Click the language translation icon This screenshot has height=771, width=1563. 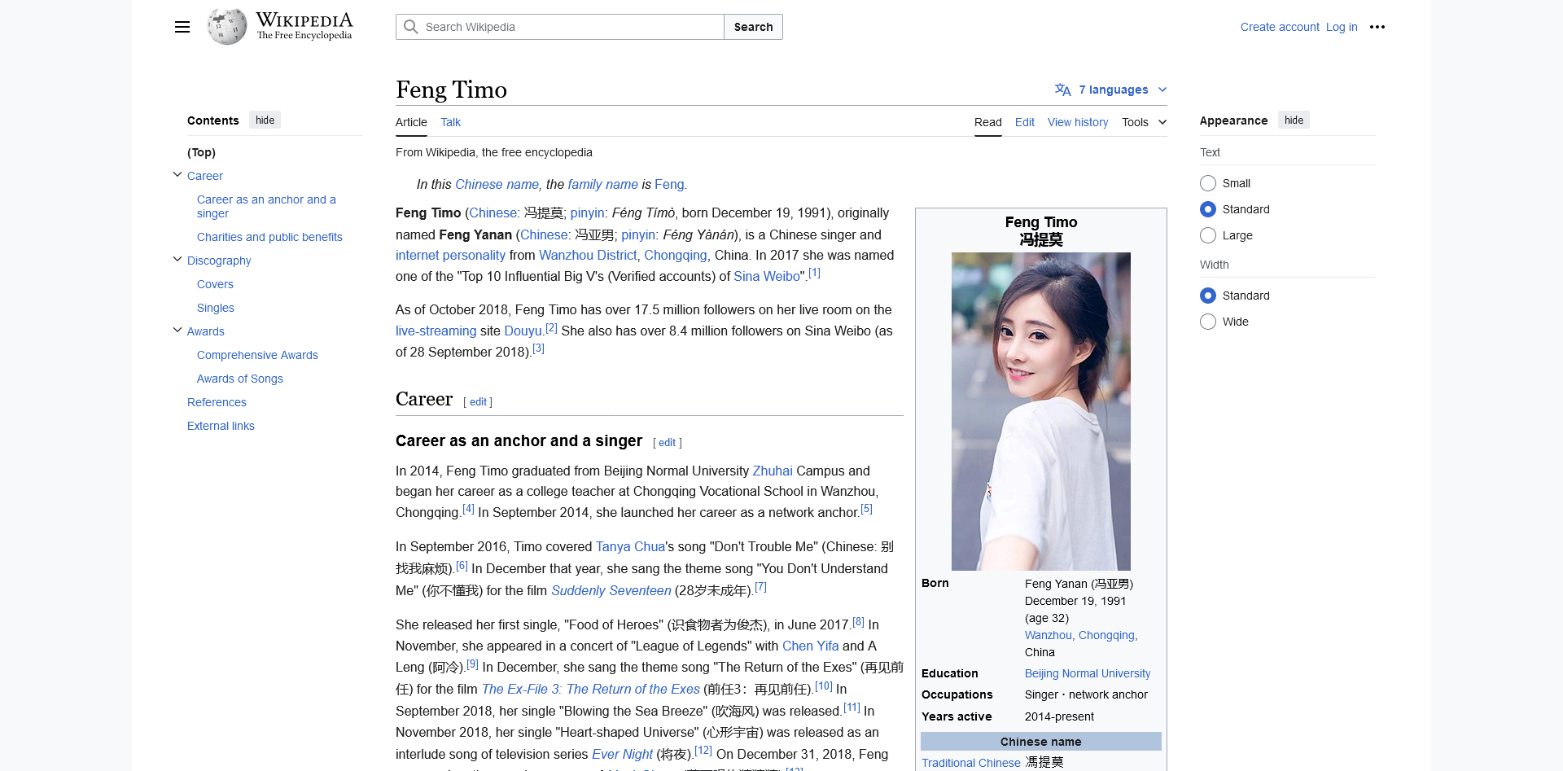coord(1062,90)
